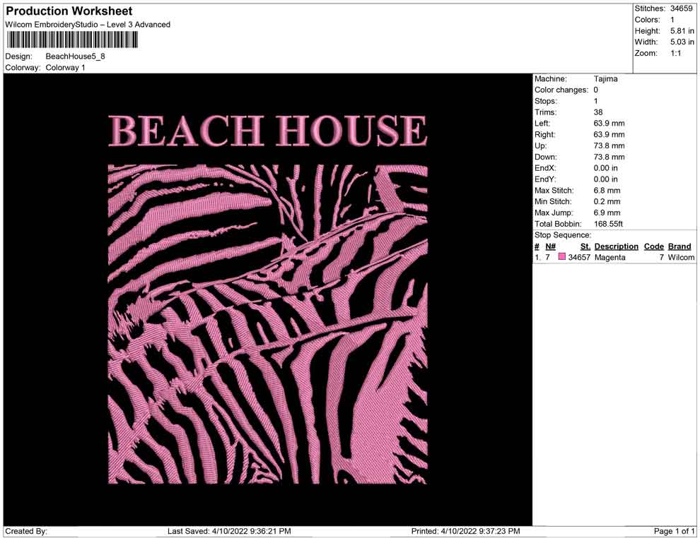700x538 pixels.
Task: Click the 'EndY:' label
Action: coord(545,179)
